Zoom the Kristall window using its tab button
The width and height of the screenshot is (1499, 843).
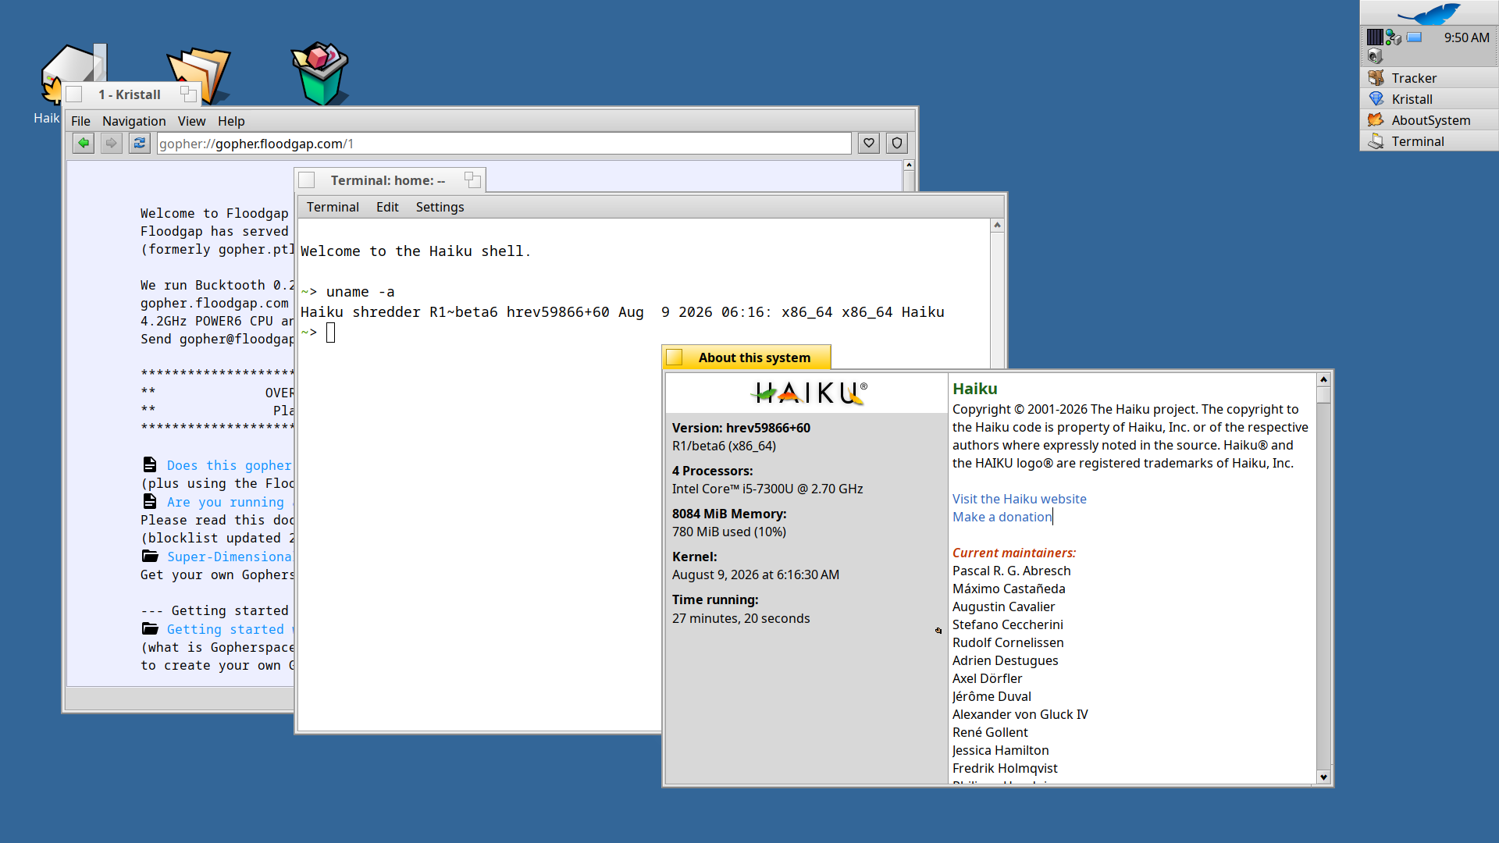[x=188, y=94]
